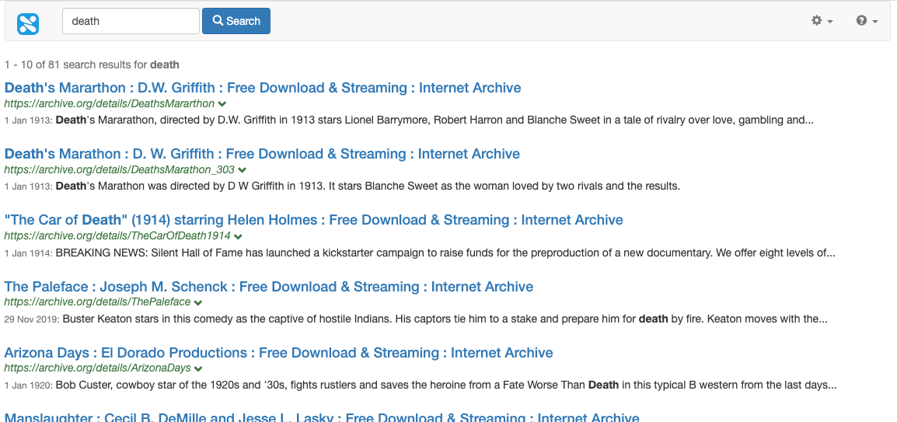
Task: Open the gear settings dropdown
Action: click(822, 21)
